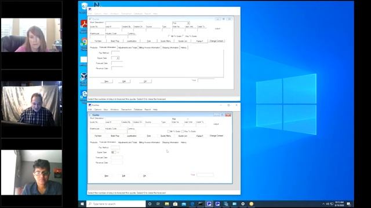Open Adobe Acrobat desktop shortcut
The height and width of the screenshot is (208, 371).
(83, 24)
